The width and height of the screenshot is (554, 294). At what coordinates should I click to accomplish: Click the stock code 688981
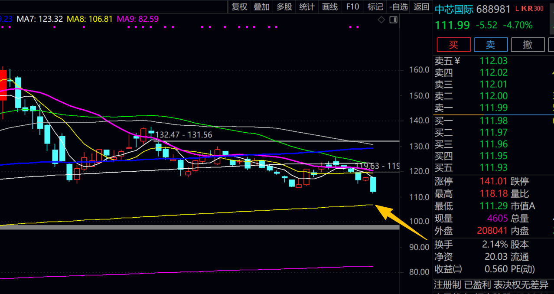coord(493,9)
